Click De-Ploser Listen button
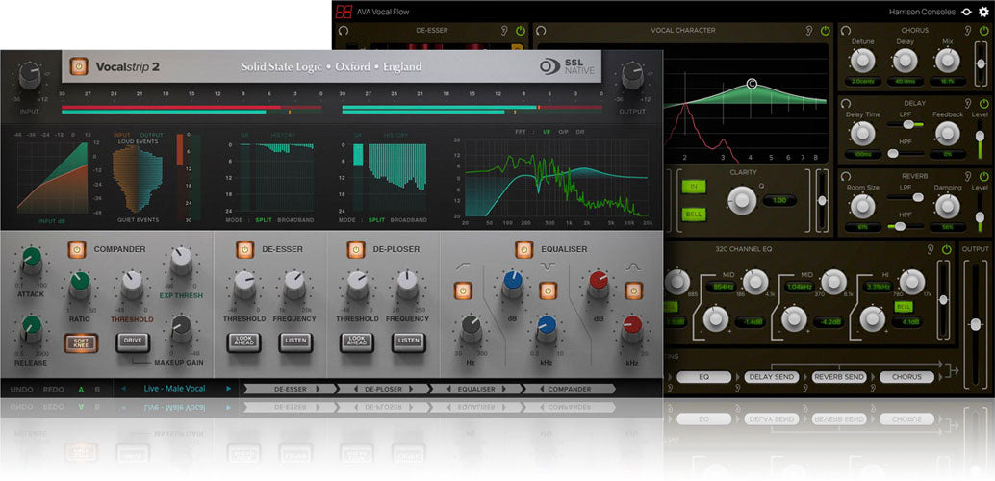The image size is (995, 481). pyautogui.click(x=408, y=342)
